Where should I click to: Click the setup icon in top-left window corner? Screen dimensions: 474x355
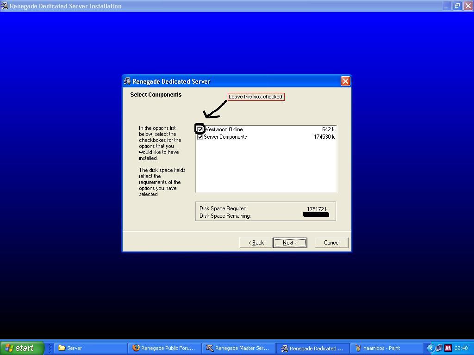pos(4,6)
